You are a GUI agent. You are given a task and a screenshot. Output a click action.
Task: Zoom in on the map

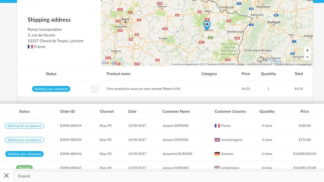pos(307,50)
